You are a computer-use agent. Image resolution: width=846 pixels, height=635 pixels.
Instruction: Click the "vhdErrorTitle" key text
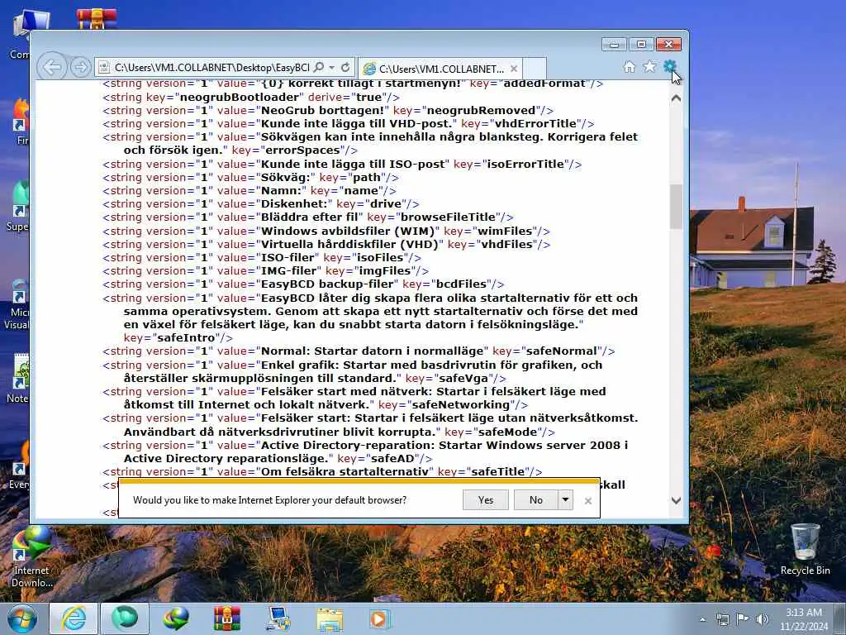point(537,124)
